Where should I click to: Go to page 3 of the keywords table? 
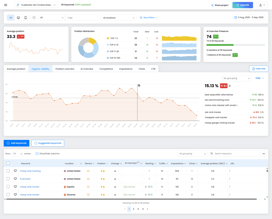(138, 209)
